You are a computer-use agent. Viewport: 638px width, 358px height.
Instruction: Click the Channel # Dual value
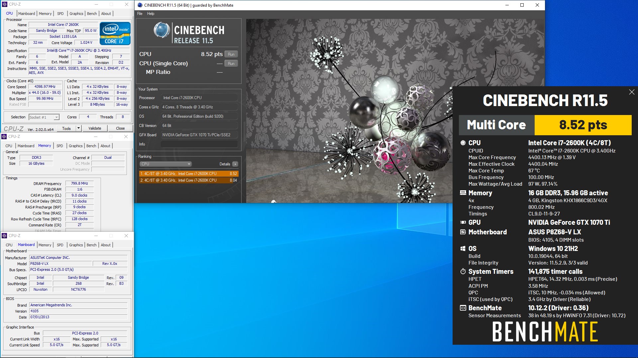(x=108, y=157)
